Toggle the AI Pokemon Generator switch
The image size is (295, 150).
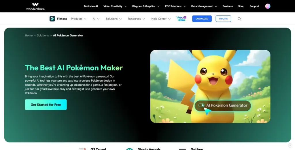[x=201, y=105]
